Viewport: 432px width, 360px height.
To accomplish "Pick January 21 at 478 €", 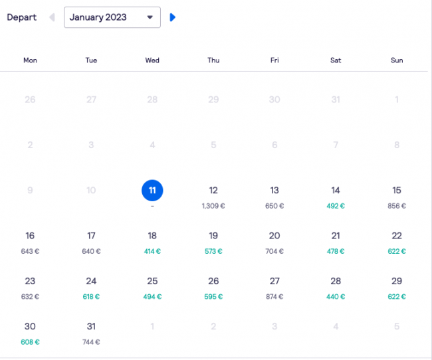I will click(x=336, y=242).
